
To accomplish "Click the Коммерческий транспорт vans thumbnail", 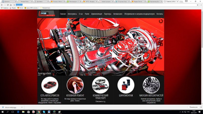I will click(x=100, y=85).
